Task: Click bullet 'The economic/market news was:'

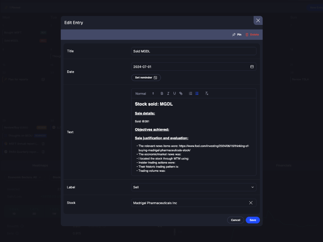Action: (160, 154)
